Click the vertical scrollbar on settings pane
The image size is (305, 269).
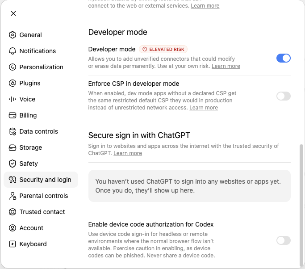coord(301,205)
